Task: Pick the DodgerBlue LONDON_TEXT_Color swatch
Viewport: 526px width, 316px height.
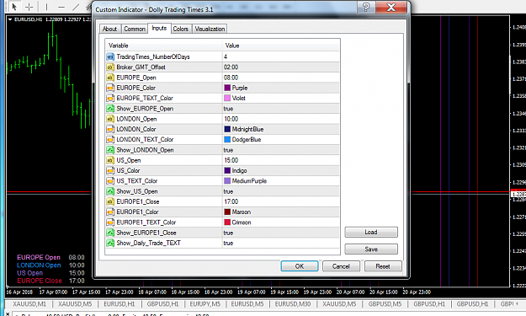Action: 227,139
